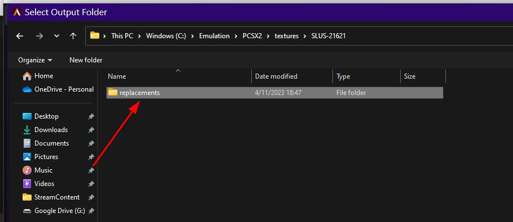Viewport: 513px width, 222px height.
Task: Navigate to Windows (C:) in breadcrumb
Action: point(166,36)
